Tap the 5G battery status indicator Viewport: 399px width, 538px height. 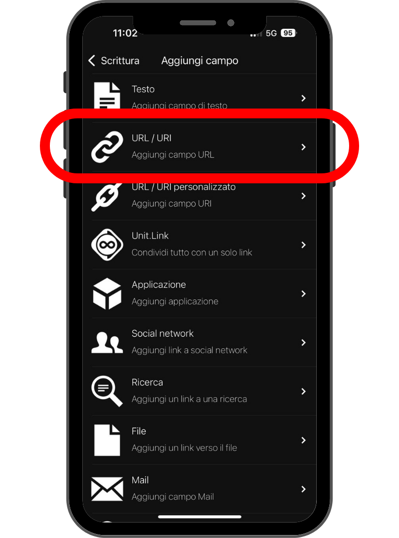pos(280,33)
